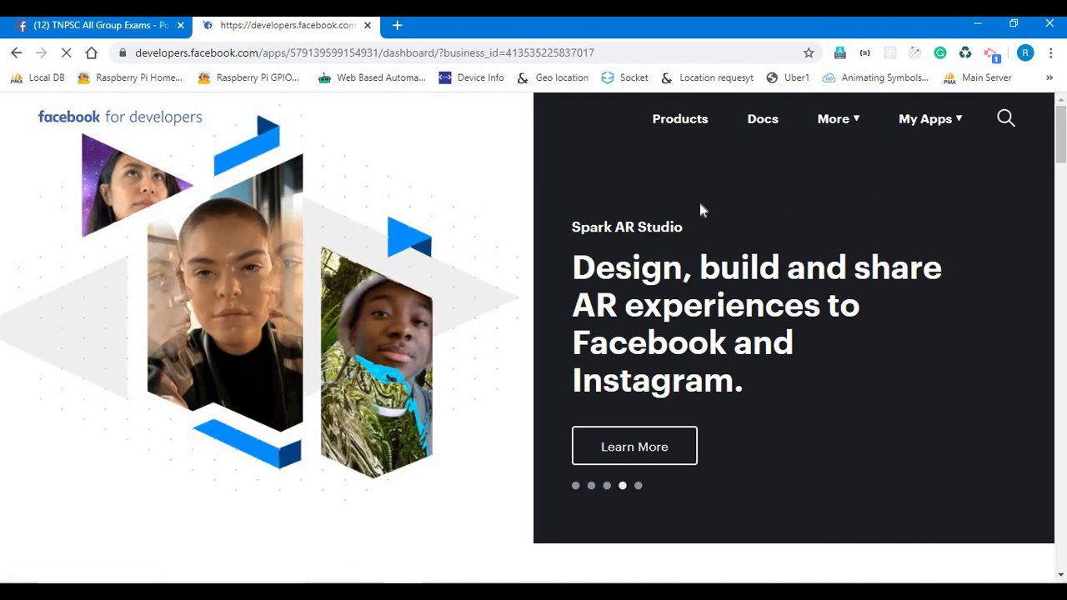Expand the More dropdown menu

[839, 118]
